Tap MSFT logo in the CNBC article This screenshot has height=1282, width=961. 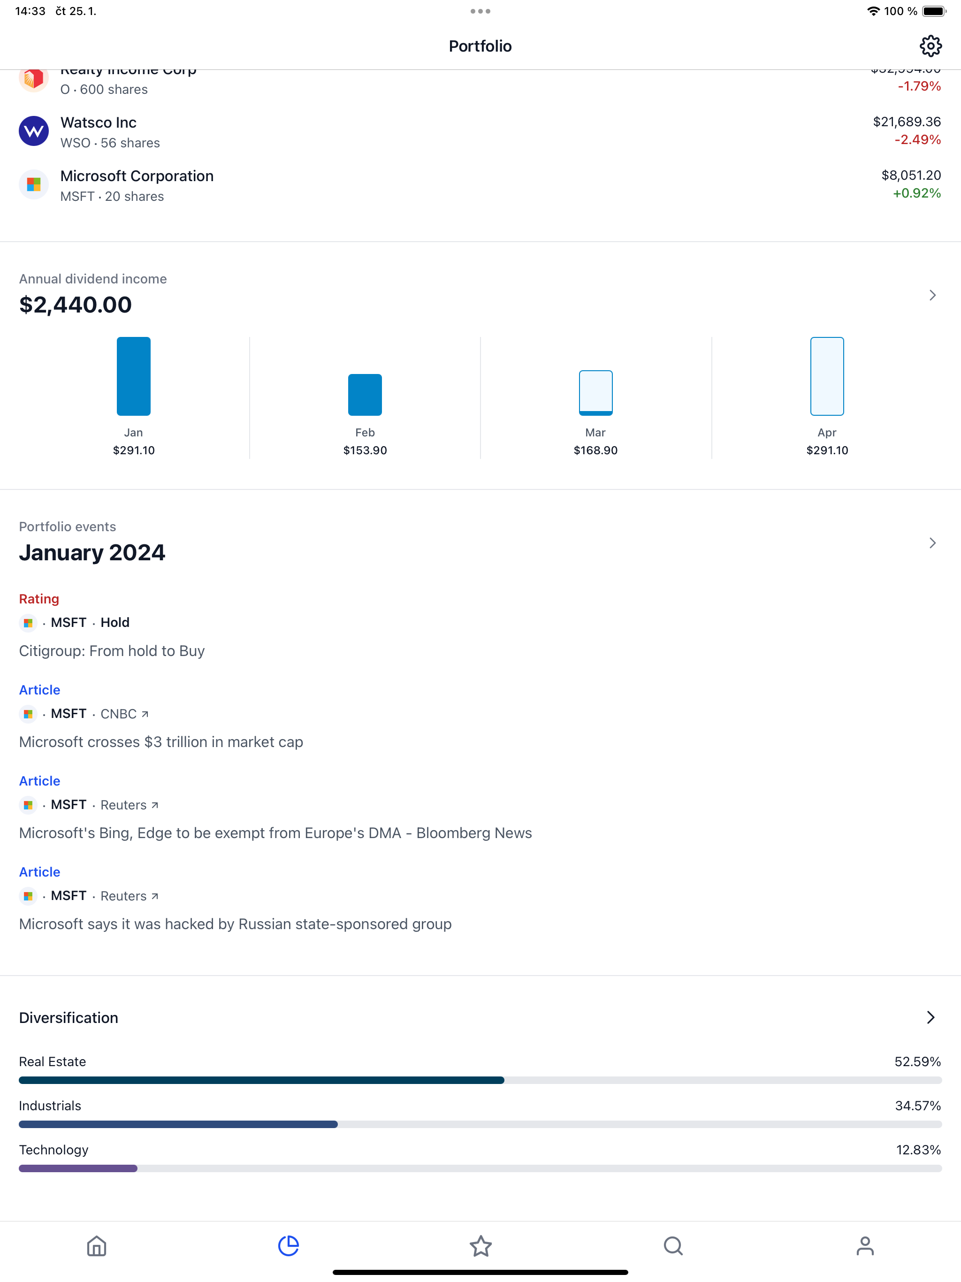pyautogui.click(x=28, y=714)
